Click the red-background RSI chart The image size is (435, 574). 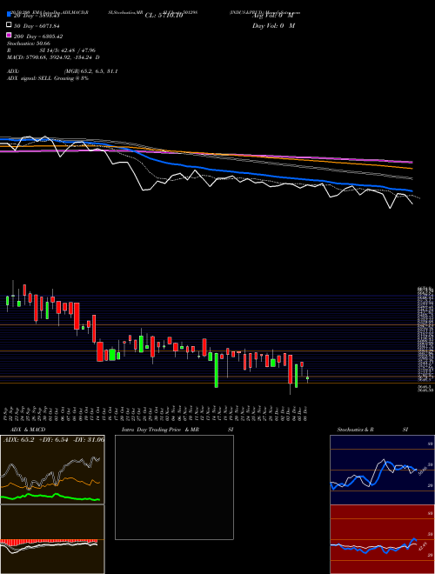[382, 539]
